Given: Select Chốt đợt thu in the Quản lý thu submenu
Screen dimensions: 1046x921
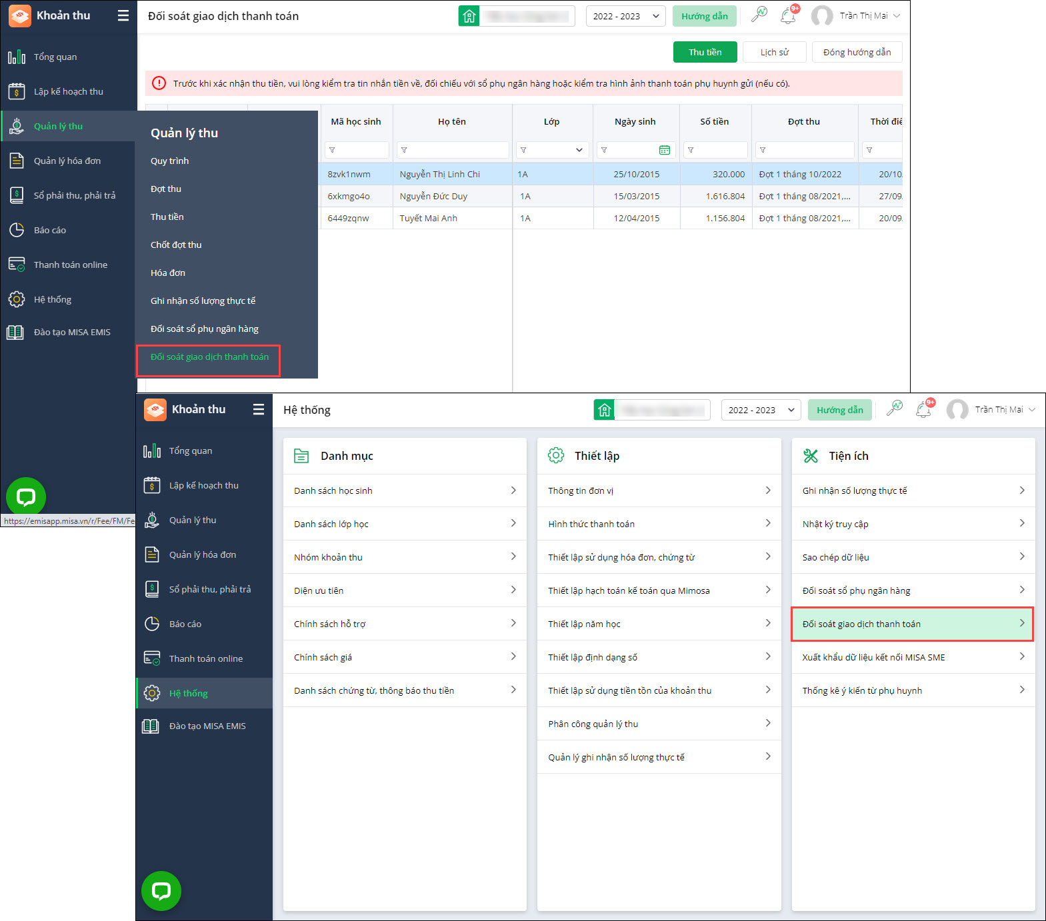Looking at the screenshot, I should coord(176,245).
